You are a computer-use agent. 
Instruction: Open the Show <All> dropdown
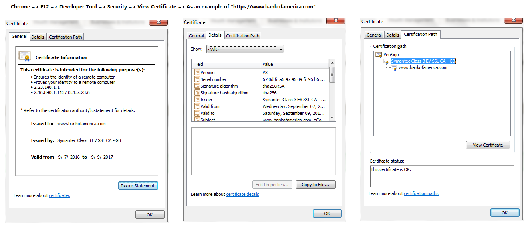(245, 49)
